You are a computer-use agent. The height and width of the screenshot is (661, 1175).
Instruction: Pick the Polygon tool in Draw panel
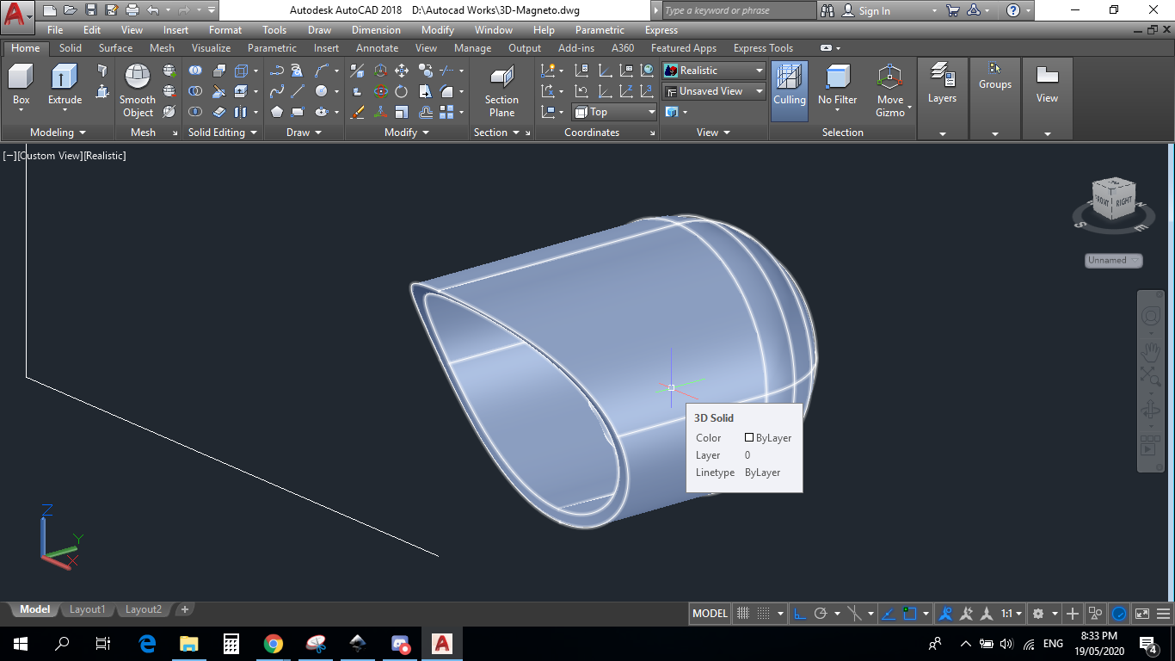277,112
